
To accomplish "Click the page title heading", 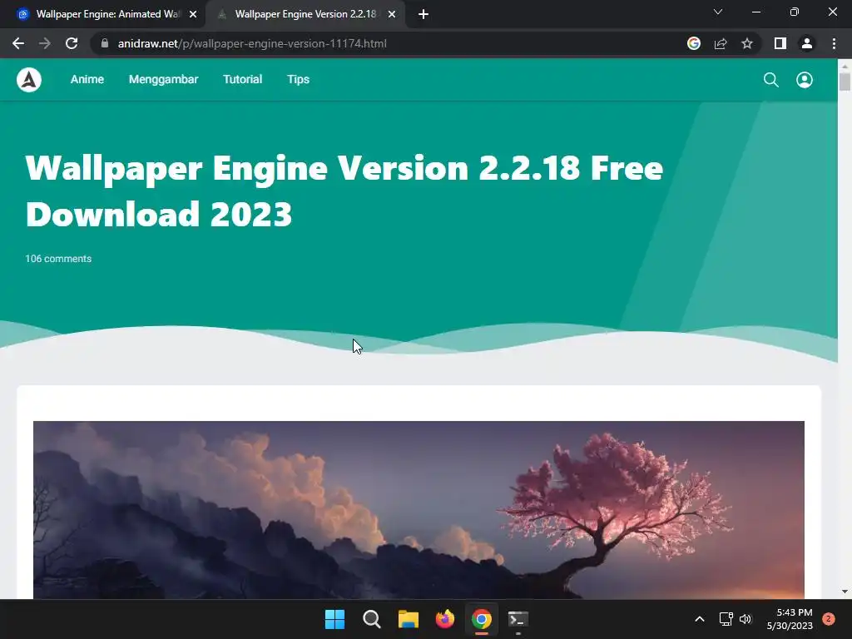I will coord(344,191).
